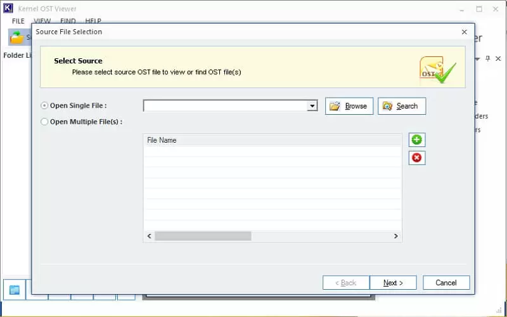The image size is (507, 317).
Task: Maximize the Kernel OST Viewer window
Action: pyautogui.click(x=479, y=9)
